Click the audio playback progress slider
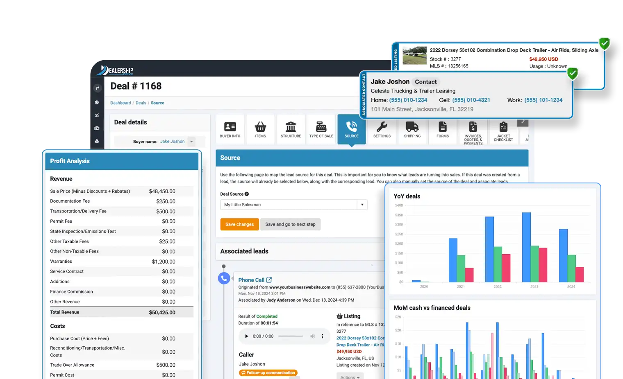Viewport: 623px width, 379px height. coord(291,336)
